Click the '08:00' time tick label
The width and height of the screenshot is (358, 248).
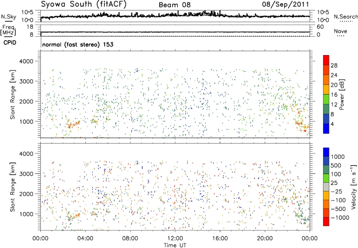pyautogui.click(x=130, y=239)
